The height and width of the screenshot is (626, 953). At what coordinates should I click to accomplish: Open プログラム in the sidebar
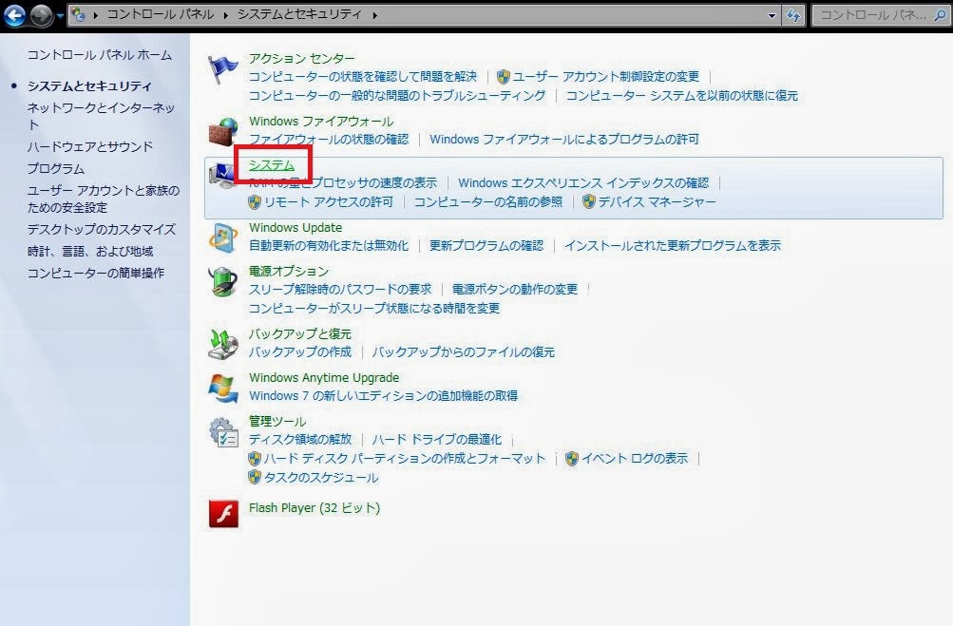point(56,168)
